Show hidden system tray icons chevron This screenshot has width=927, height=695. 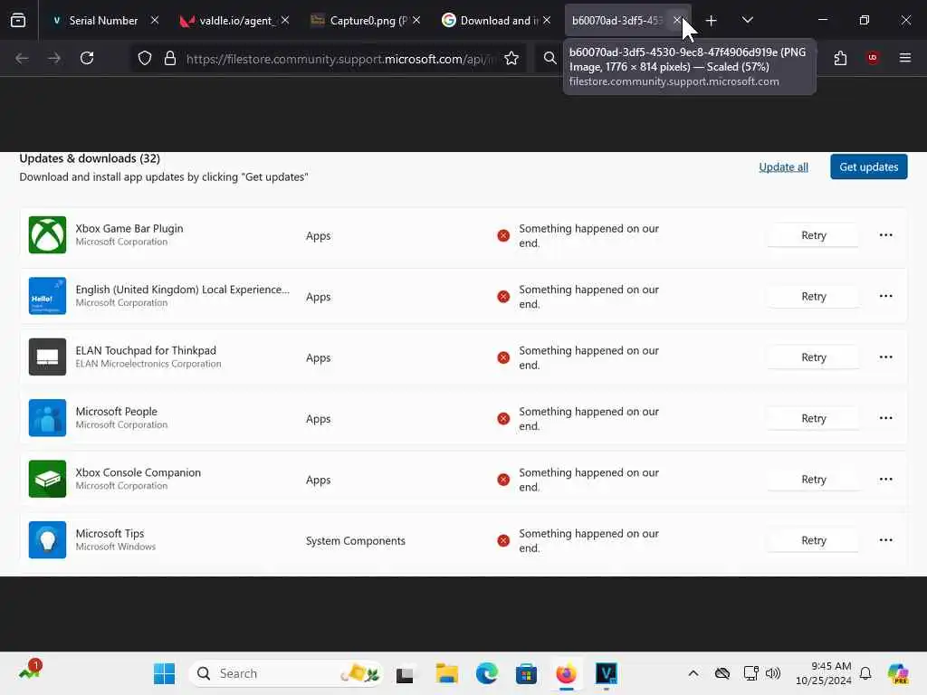[693, 673]
